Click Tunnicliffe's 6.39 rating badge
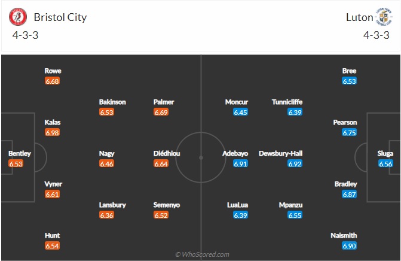This screenshot has height=261, width=401. pos(295,112)
